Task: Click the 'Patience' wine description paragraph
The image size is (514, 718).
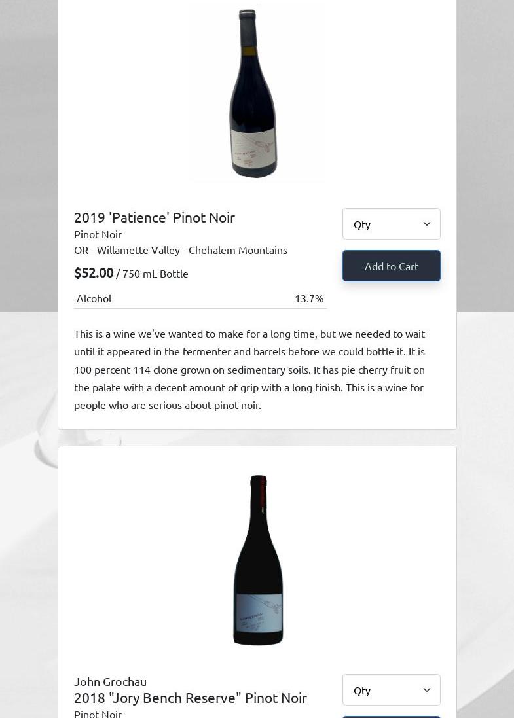Action: click(x=249, y=369)
